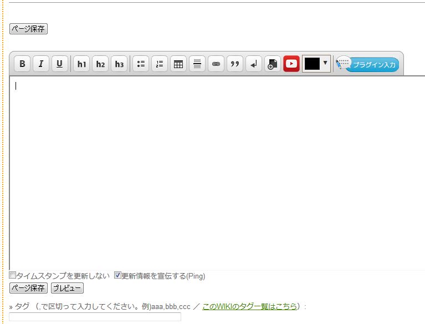Insert a hyperlink using chain icon

pos(216,64)
